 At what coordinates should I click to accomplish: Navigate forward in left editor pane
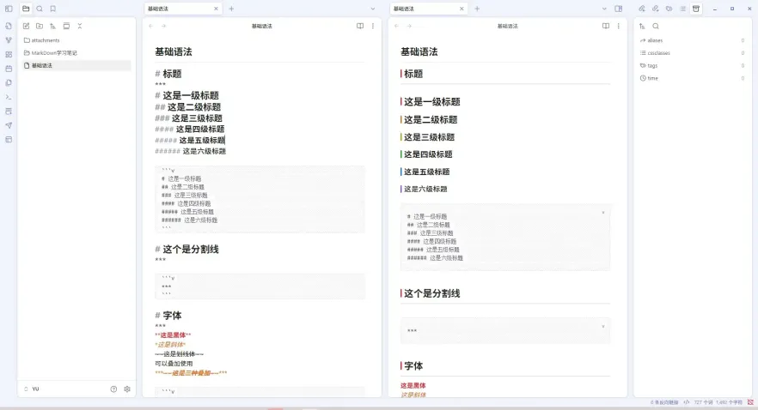coord(164,26)
